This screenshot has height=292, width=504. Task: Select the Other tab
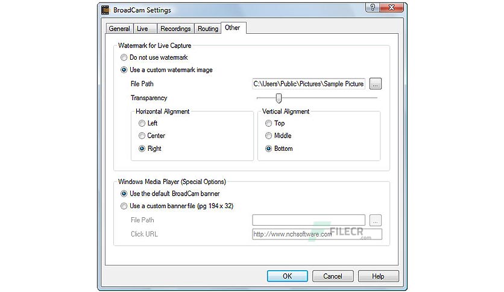[233, 28]
